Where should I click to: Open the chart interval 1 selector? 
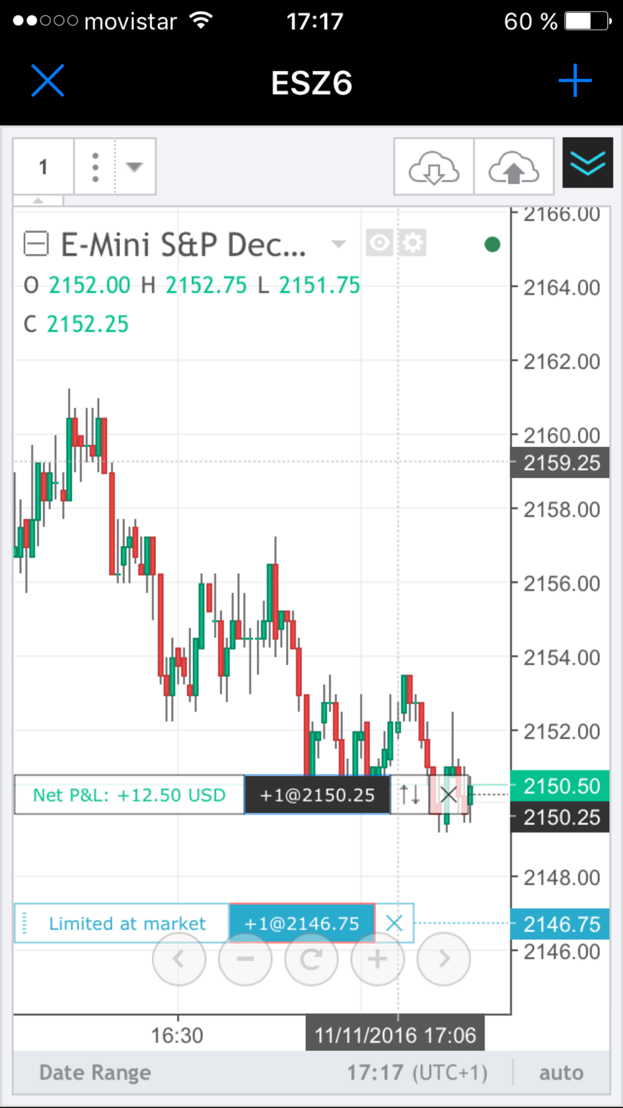click(43, 167)
